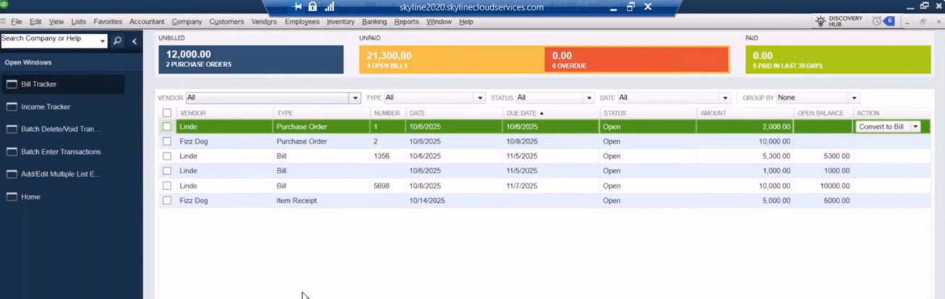Click the Convert to Bill button

click(x=881, y=127)
